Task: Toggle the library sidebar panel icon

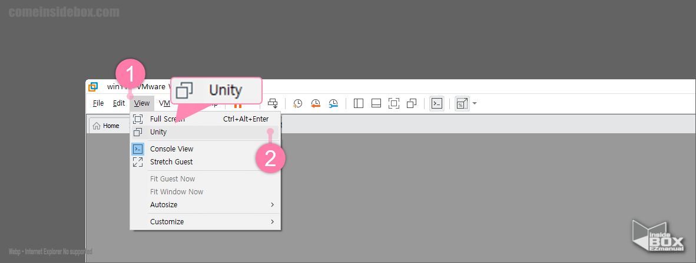Action: click(x=358, y=103)
